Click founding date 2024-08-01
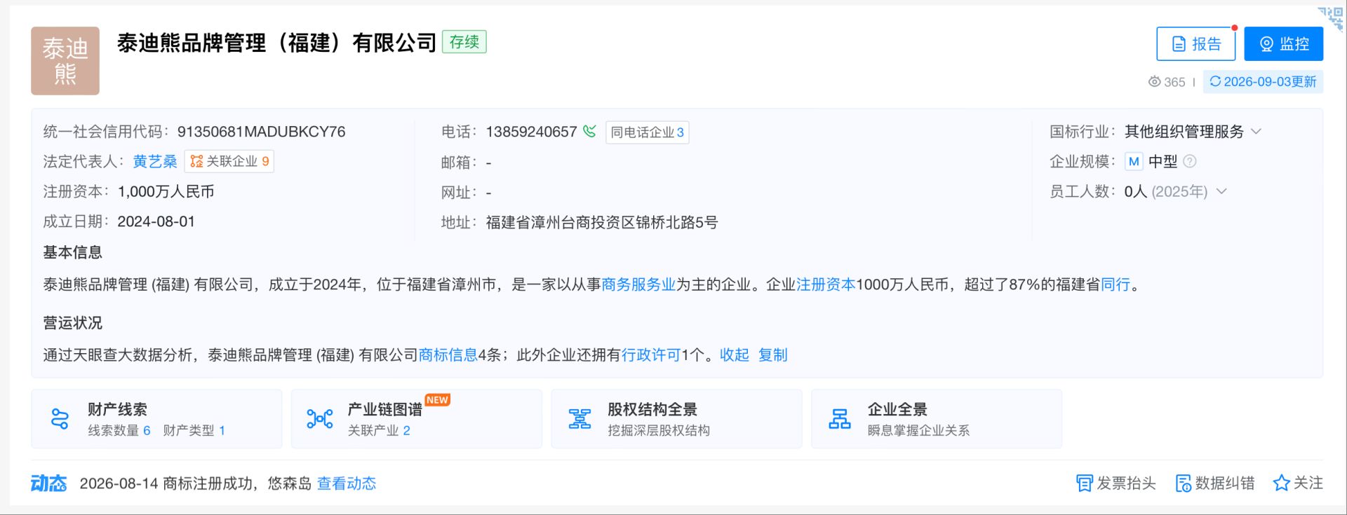Image resolution: width=1347 pixels, height=515 pixels. click(x=156, y=222)
